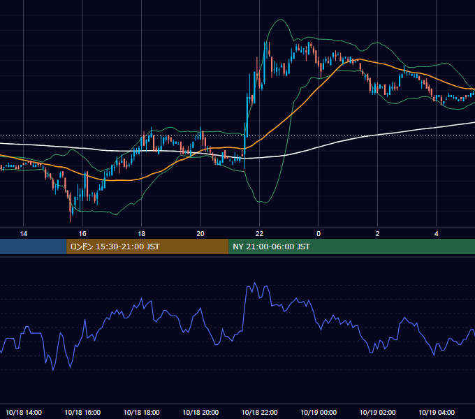
Task: Click the blue session bar before London
Action: [34, 247]
